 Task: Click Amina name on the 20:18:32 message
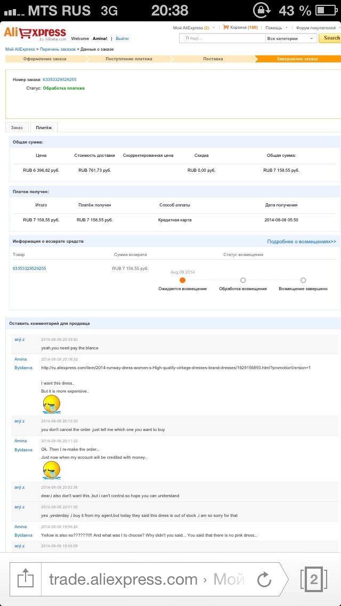(x=20, y=359)
